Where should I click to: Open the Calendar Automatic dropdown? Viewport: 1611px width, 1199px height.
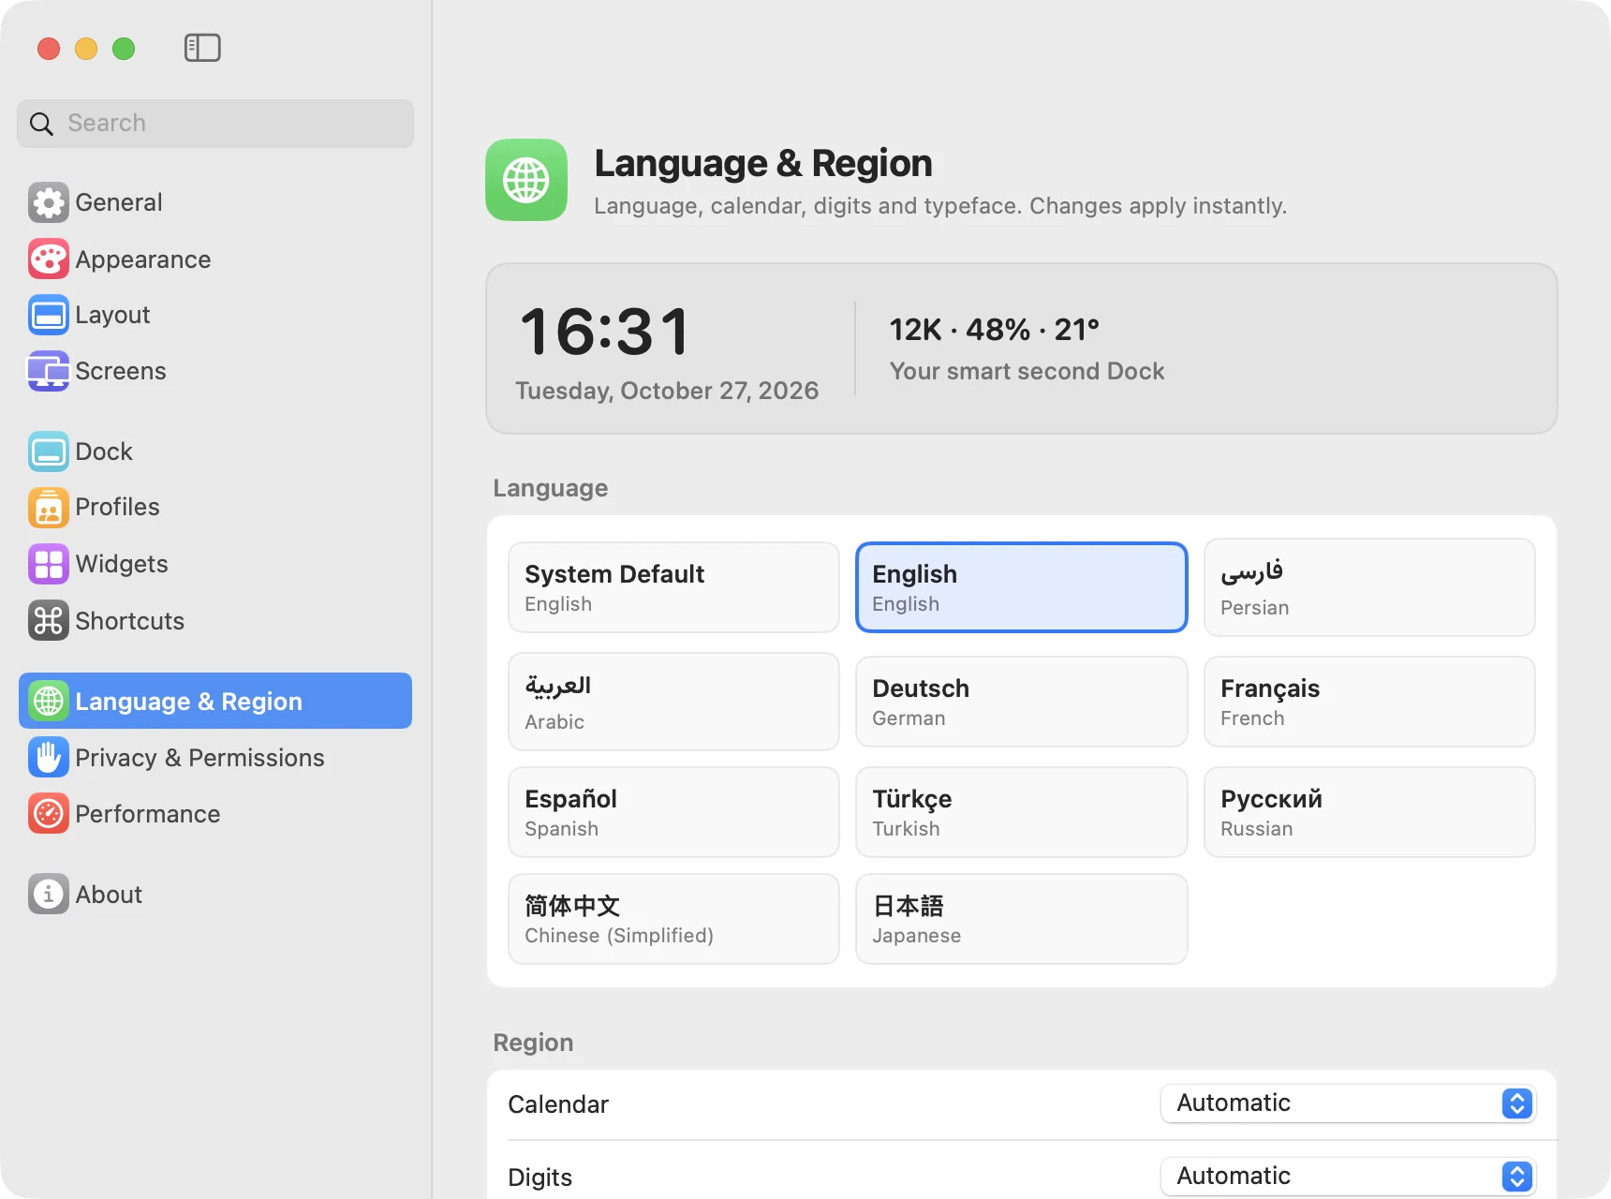(x=1348, y=1103)
